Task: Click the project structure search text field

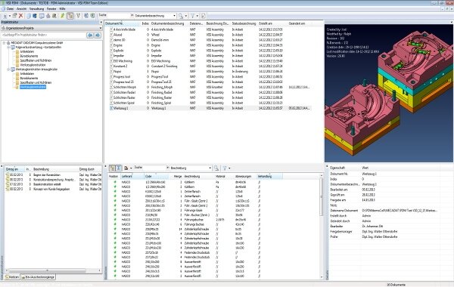Action: 43,35
